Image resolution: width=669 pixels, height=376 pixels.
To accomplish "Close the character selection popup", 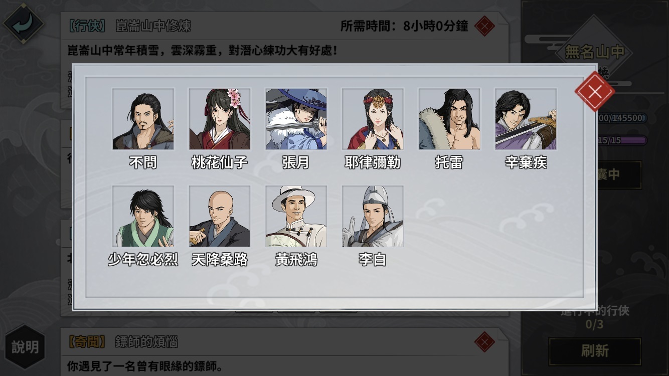I will point(595,92).
